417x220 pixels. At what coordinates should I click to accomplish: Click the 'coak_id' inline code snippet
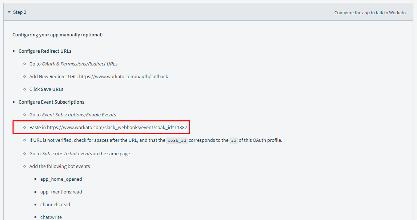177,141
